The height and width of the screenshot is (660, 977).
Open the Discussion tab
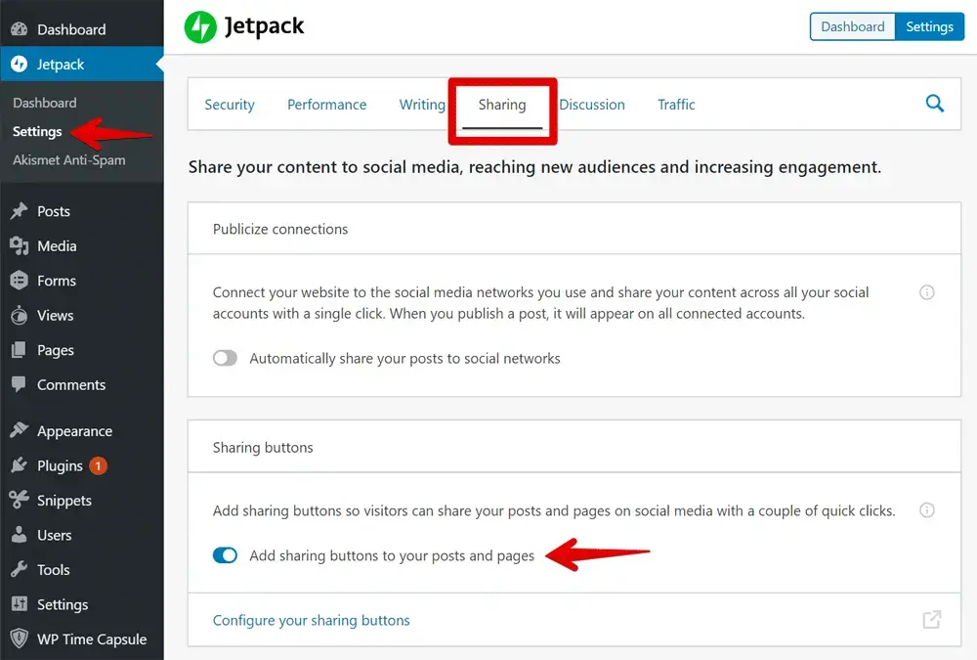pos(591,105)
